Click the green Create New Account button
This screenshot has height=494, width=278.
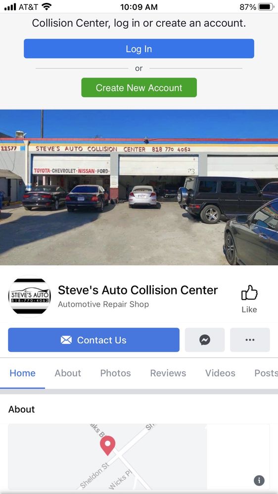point(139,87)
